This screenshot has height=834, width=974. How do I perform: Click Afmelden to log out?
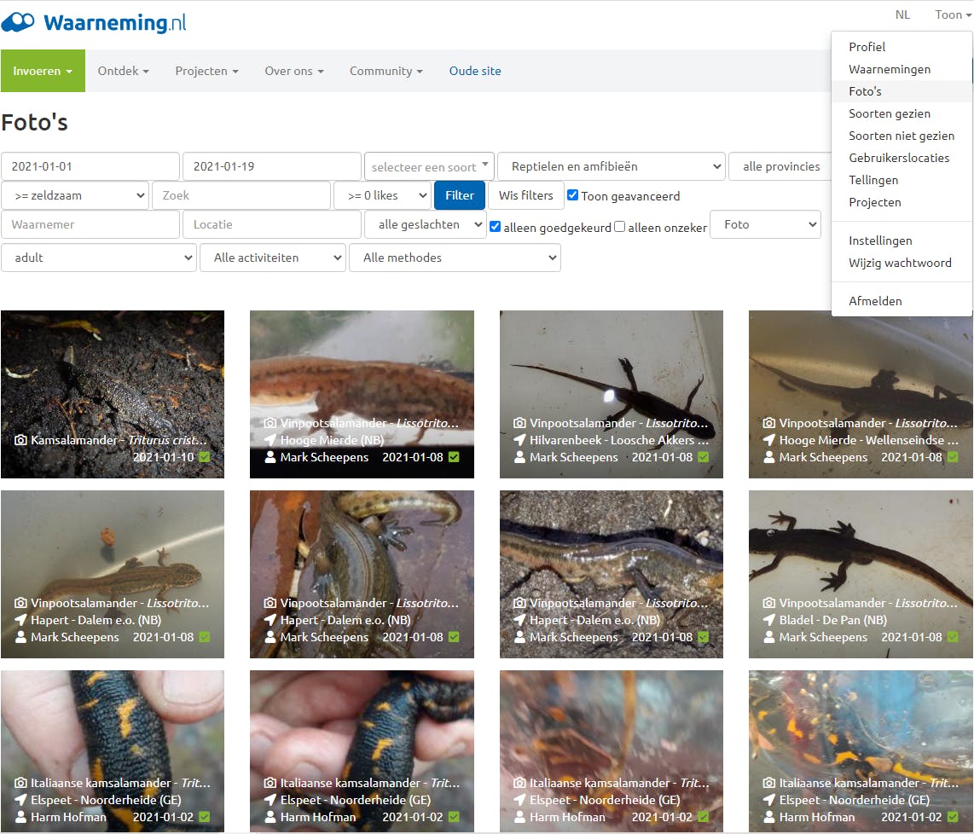[x=902, y=301]
